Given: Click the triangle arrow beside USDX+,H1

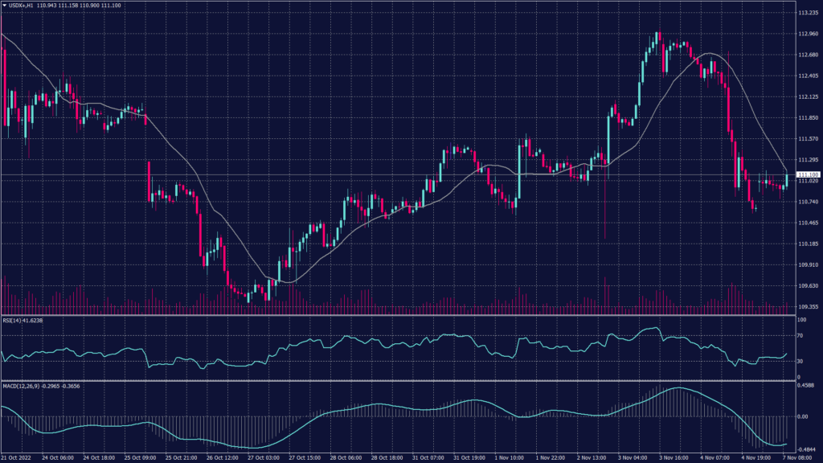Looking at the screenshot, I should click(5, 6).
